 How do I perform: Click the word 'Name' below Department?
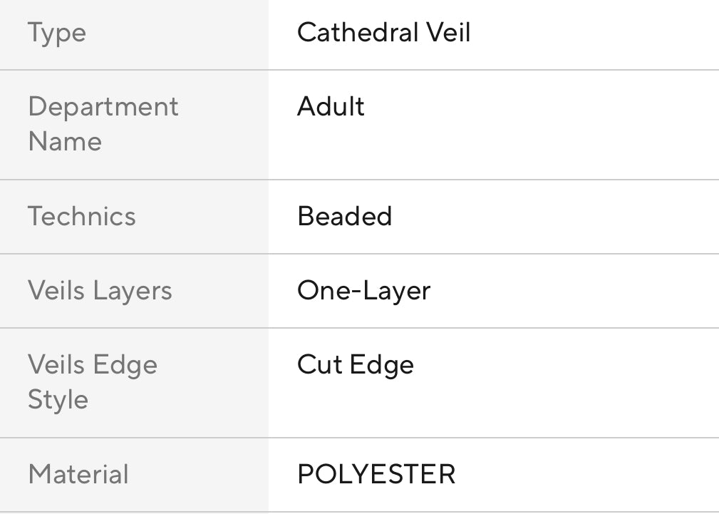point(65,141)
